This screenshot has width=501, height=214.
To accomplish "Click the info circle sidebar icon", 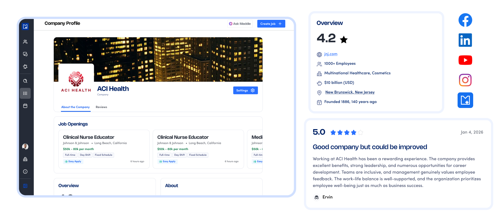I will [x=25, y=172].
